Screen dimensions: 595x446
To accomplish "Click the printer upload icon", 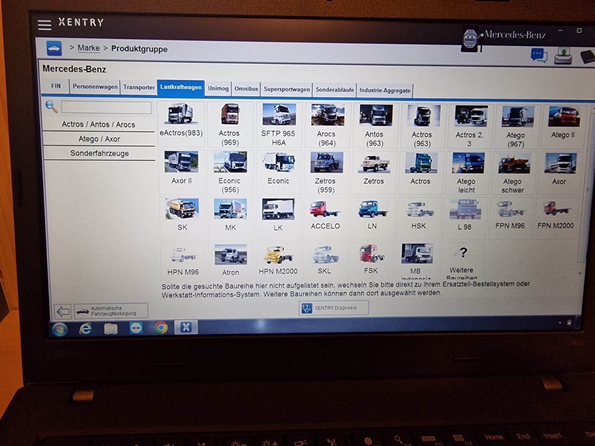I will 563,56.
